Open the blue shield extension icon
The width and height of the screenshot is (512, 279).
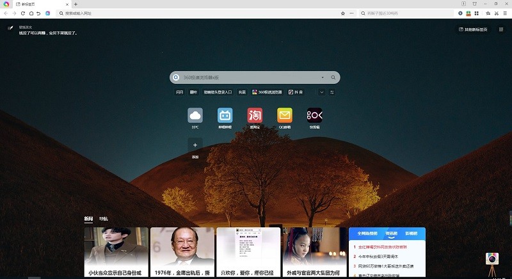pos(460,13)
